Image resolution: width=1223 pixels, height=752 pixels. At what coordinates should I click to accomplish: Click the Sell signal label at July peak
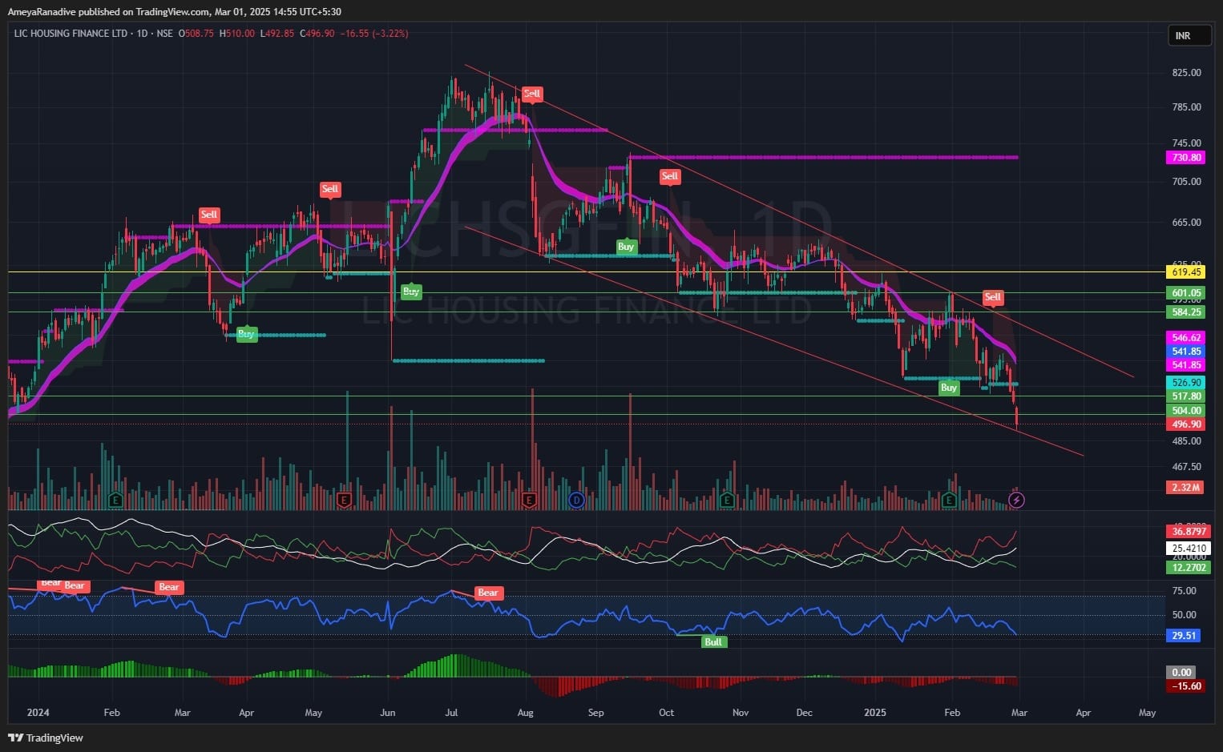(x=531, y=94)
